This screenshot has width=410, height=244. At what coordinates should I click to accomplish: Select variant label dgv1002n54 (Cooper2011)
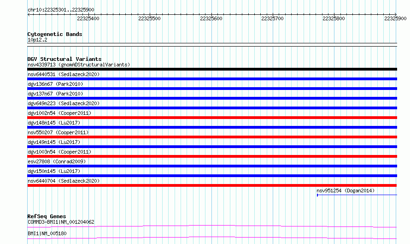(59, 113)
